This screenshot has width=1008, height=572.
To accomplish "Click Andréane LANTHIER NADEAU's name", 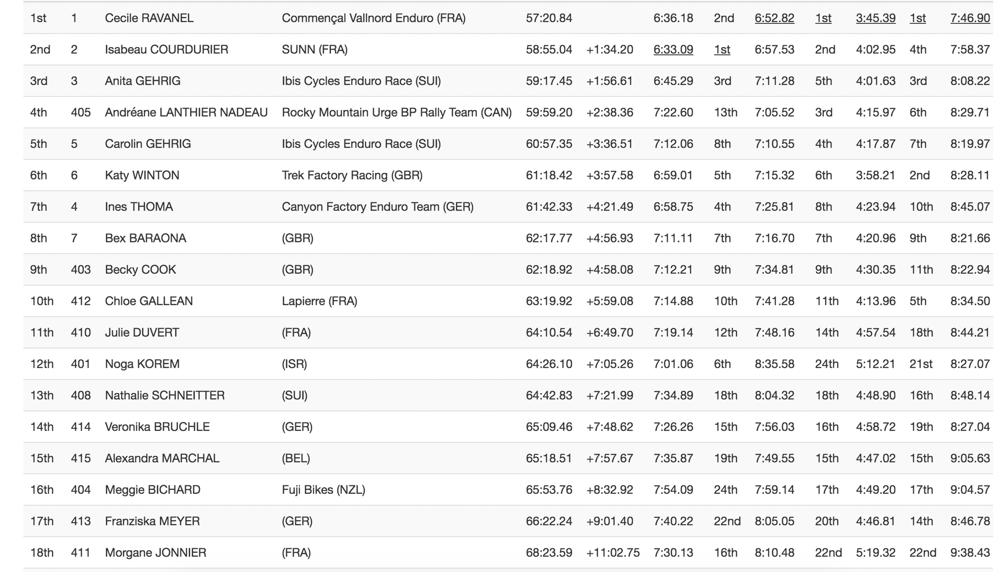I will coord(186,113).
